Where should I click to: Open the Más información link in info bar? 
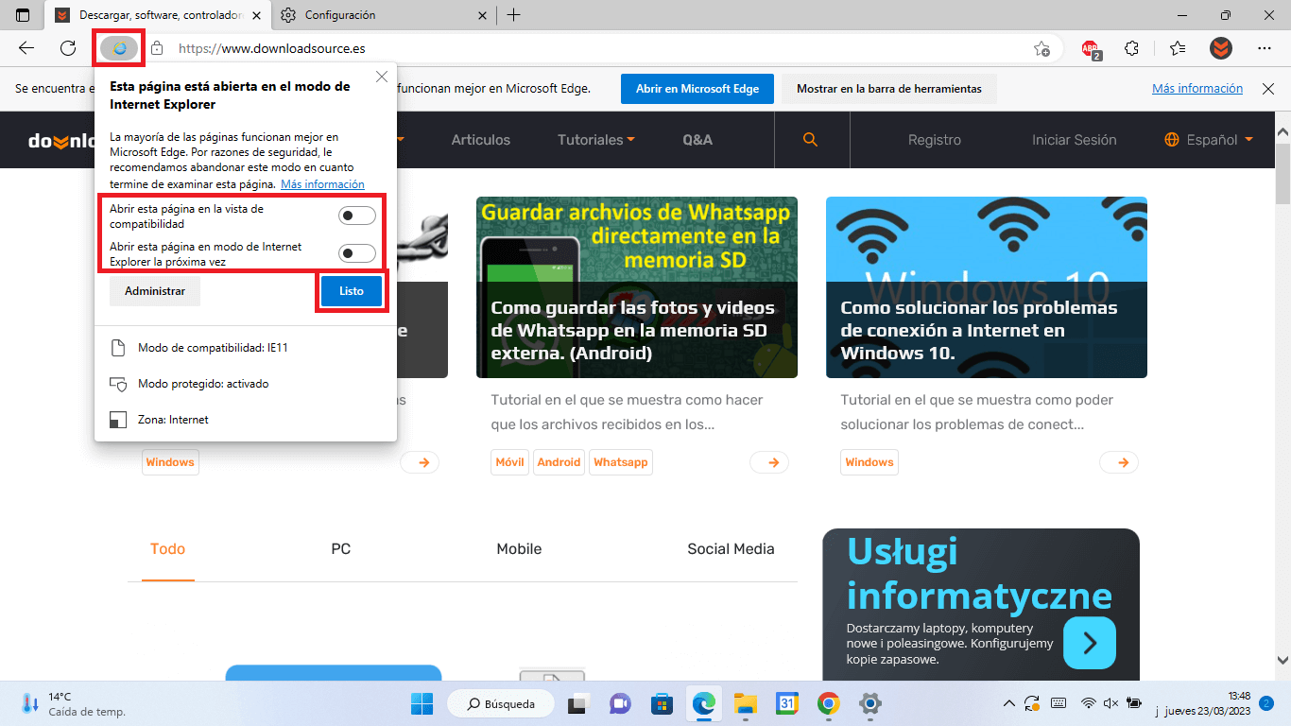(x=1197, y=88)
